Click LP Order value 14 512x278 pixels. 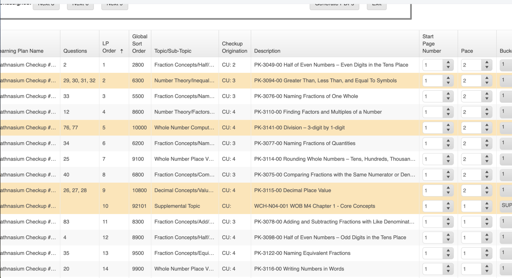105,269
